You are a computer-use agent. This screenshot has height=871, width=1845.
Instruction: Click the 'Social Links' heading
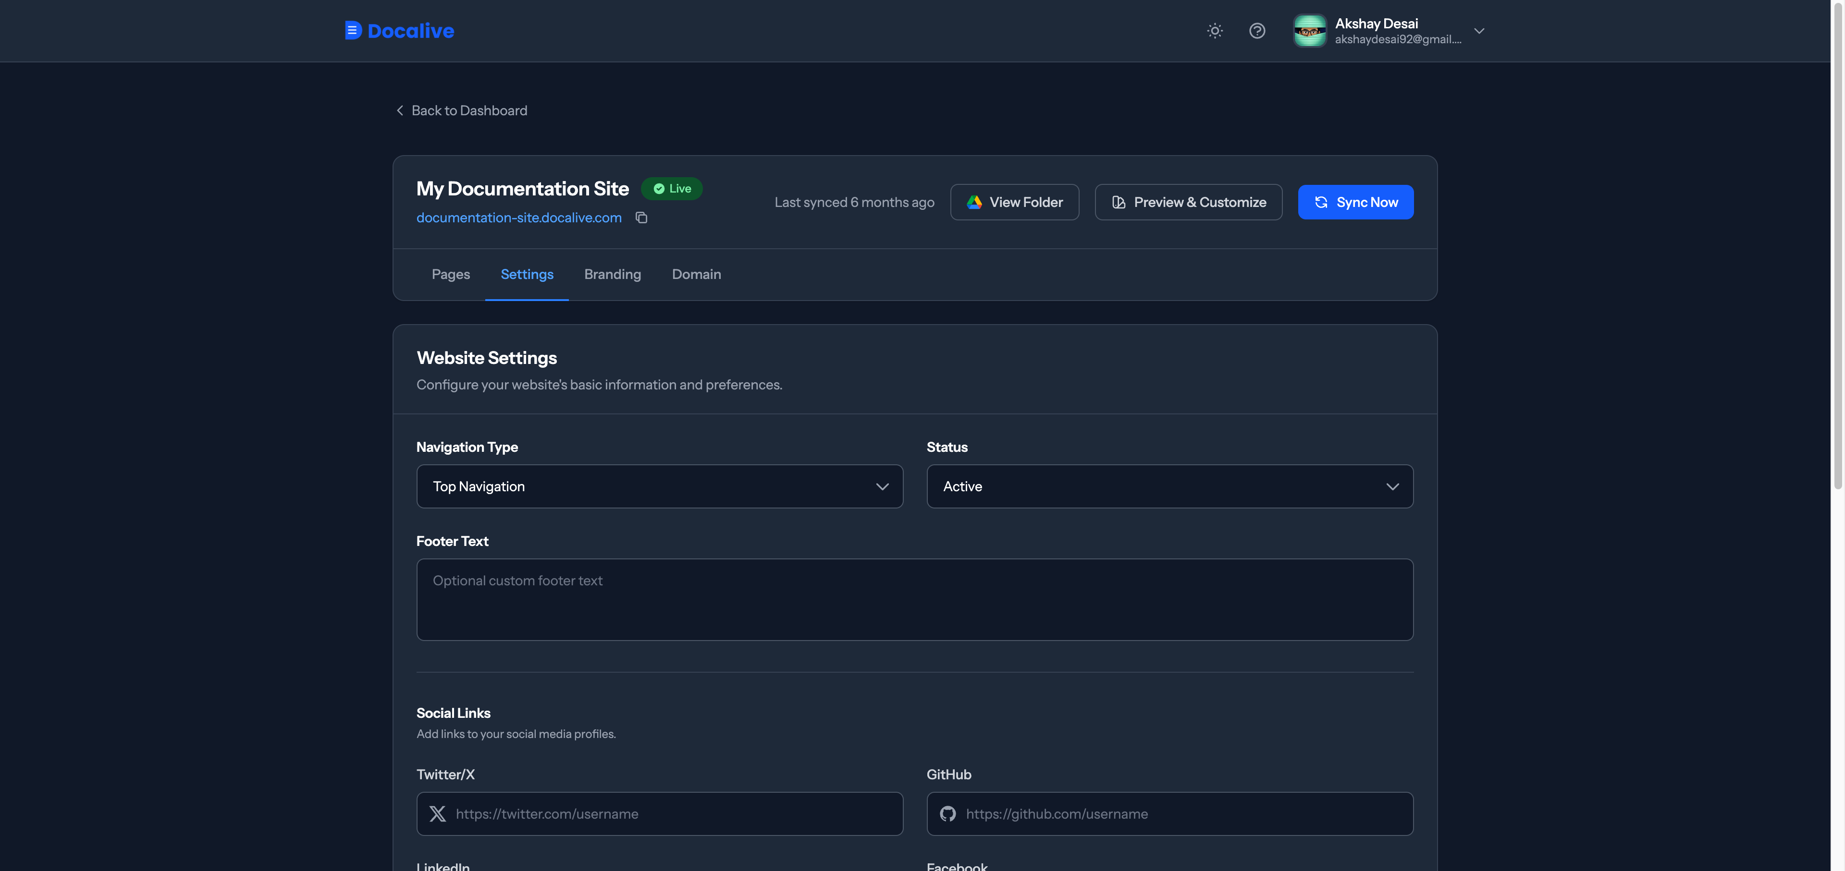pyautogui.click(x=454, y=713)
